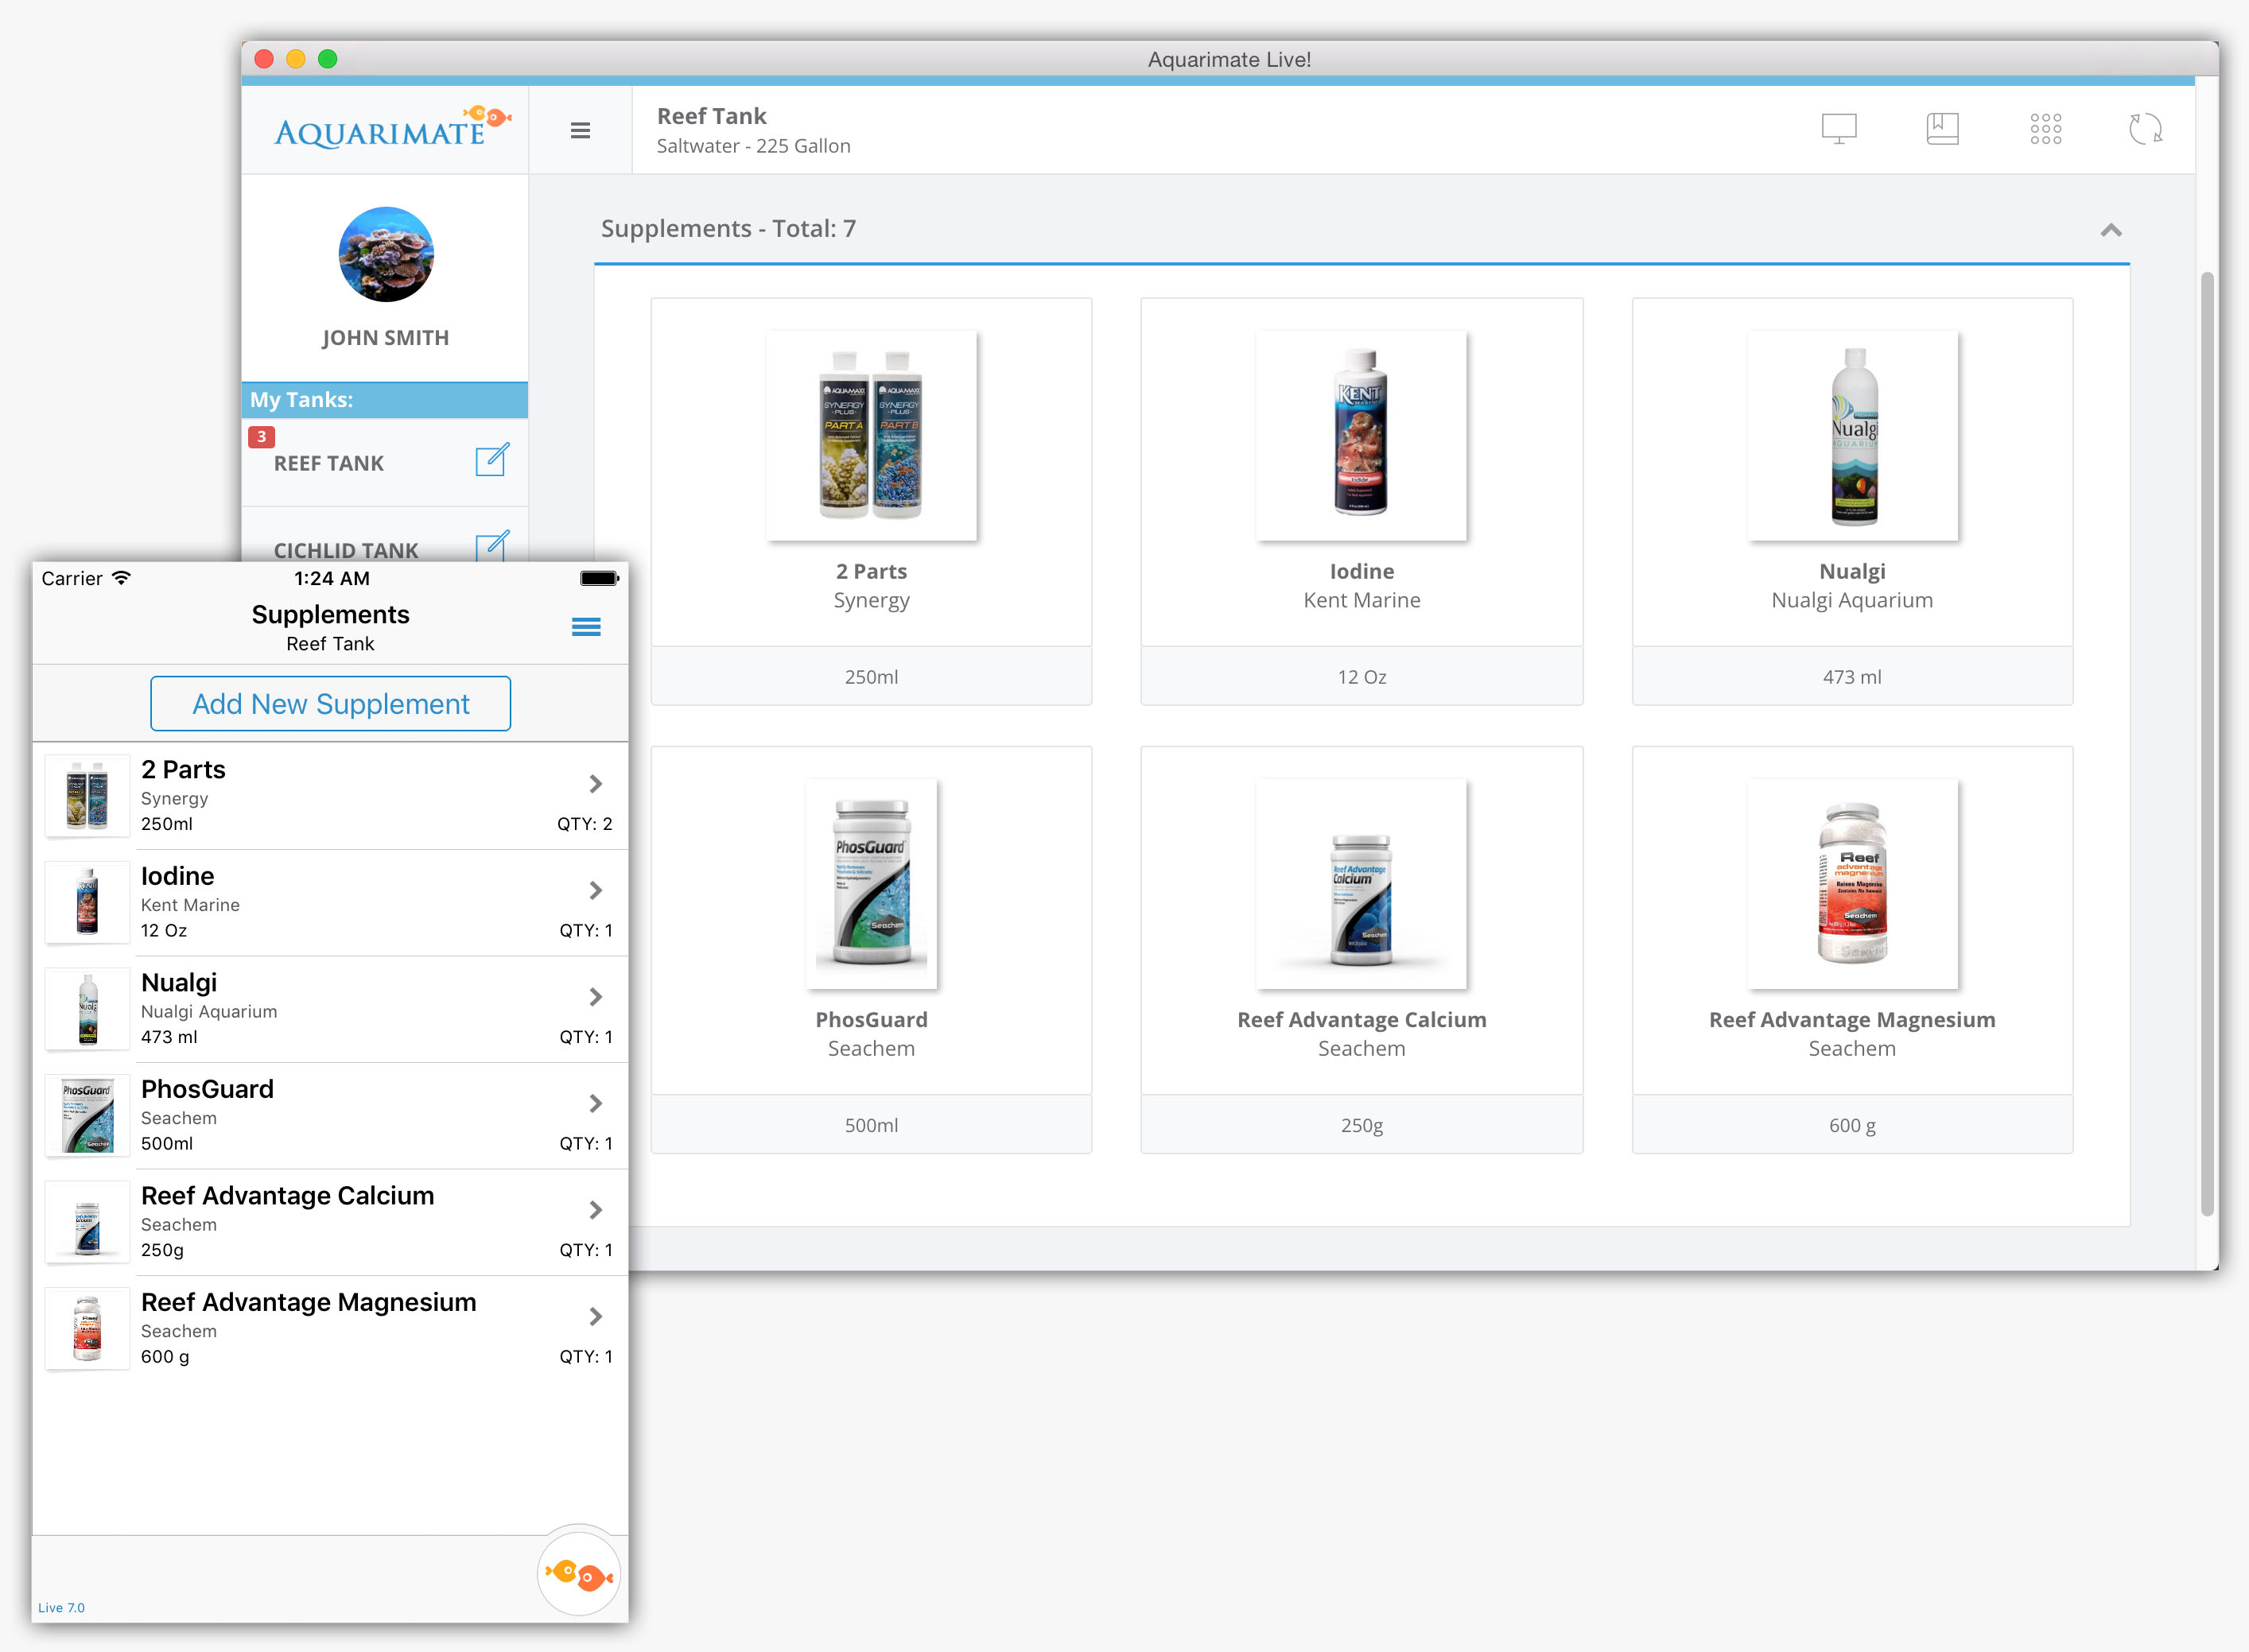This screenshot has height=1652, width=2249.
Task: Click '250g' footer of Calcium card
Action: [1361, 1125]
